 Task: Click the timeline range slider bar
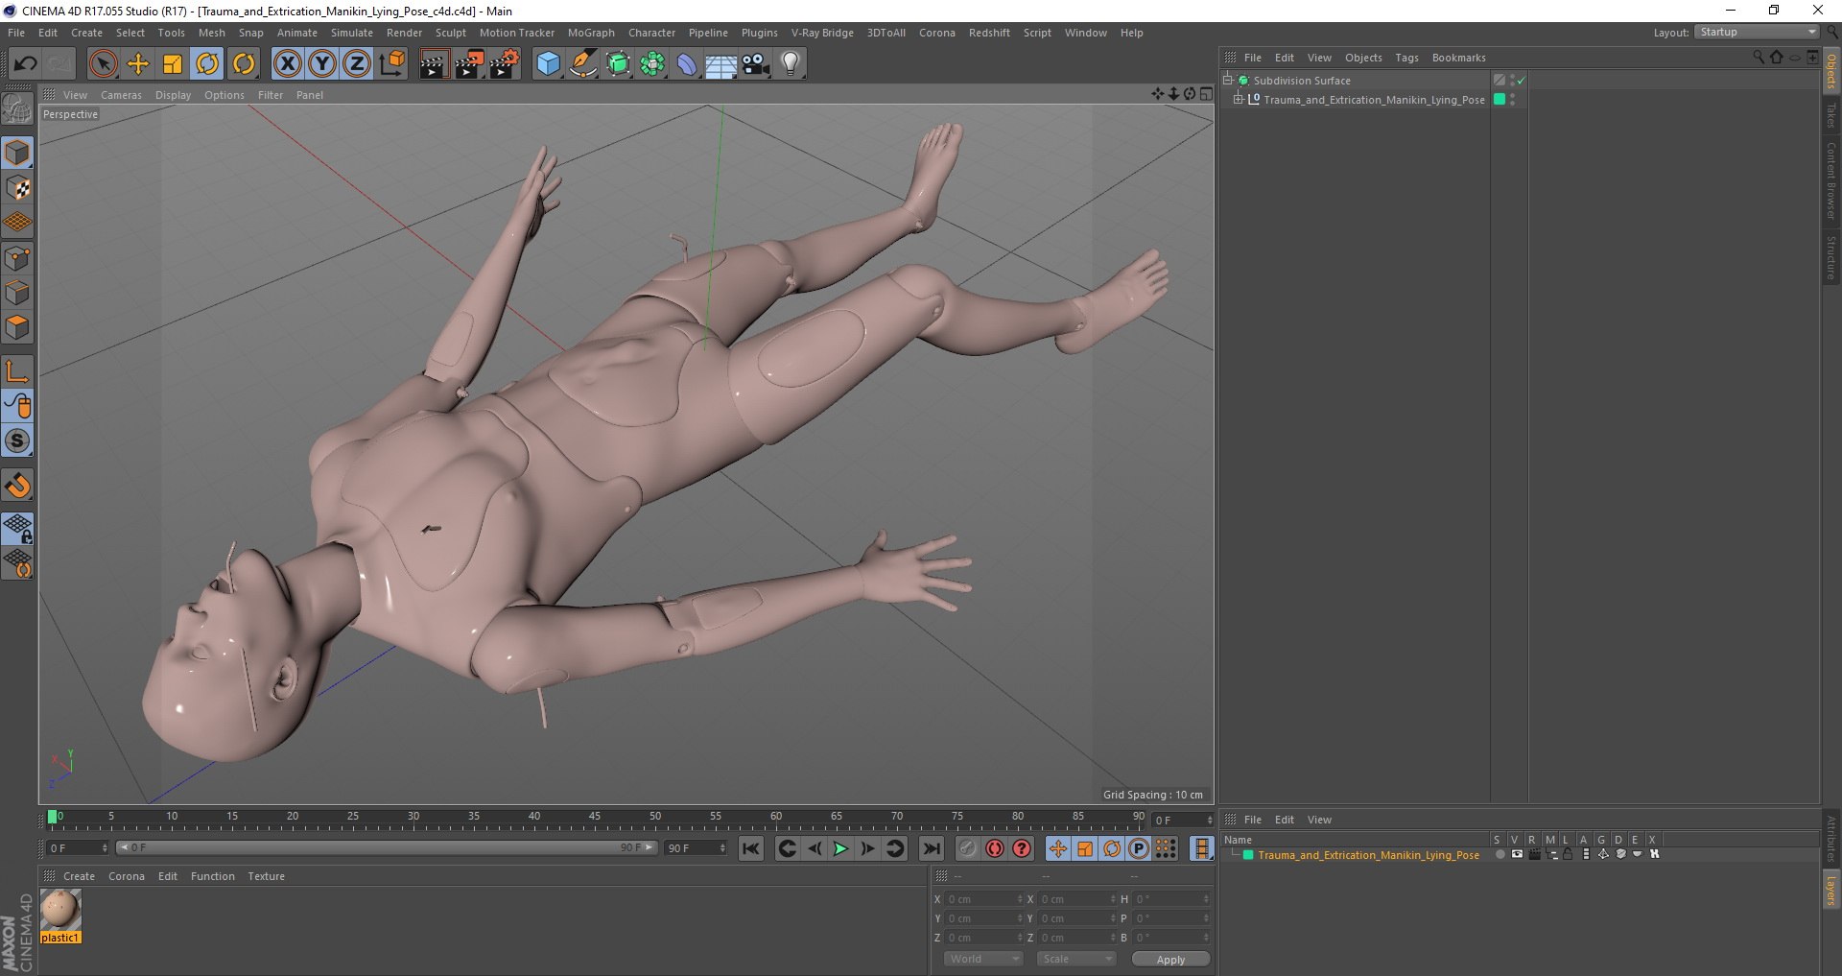click(x=386, y=848)
